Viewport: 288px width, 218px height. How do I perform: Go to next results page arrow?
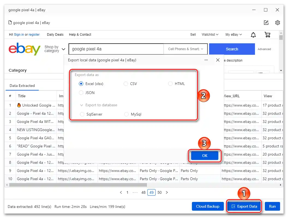pyautogui.click(x=167, y=192)
